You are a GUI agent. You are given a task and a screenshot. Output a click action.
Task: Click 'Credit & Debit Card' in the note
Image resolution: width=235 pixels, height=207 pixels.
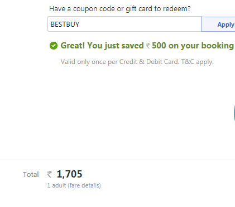pos(149,62)
